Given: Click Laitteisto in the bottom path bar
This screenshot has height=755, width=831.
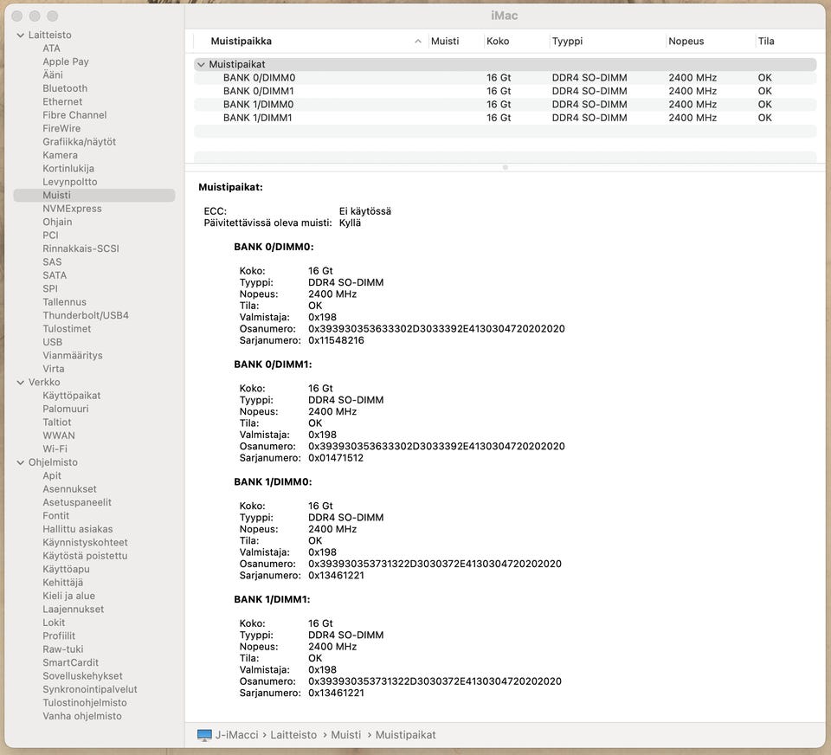Looking at the screenshot, I should [x=293, y=735].
